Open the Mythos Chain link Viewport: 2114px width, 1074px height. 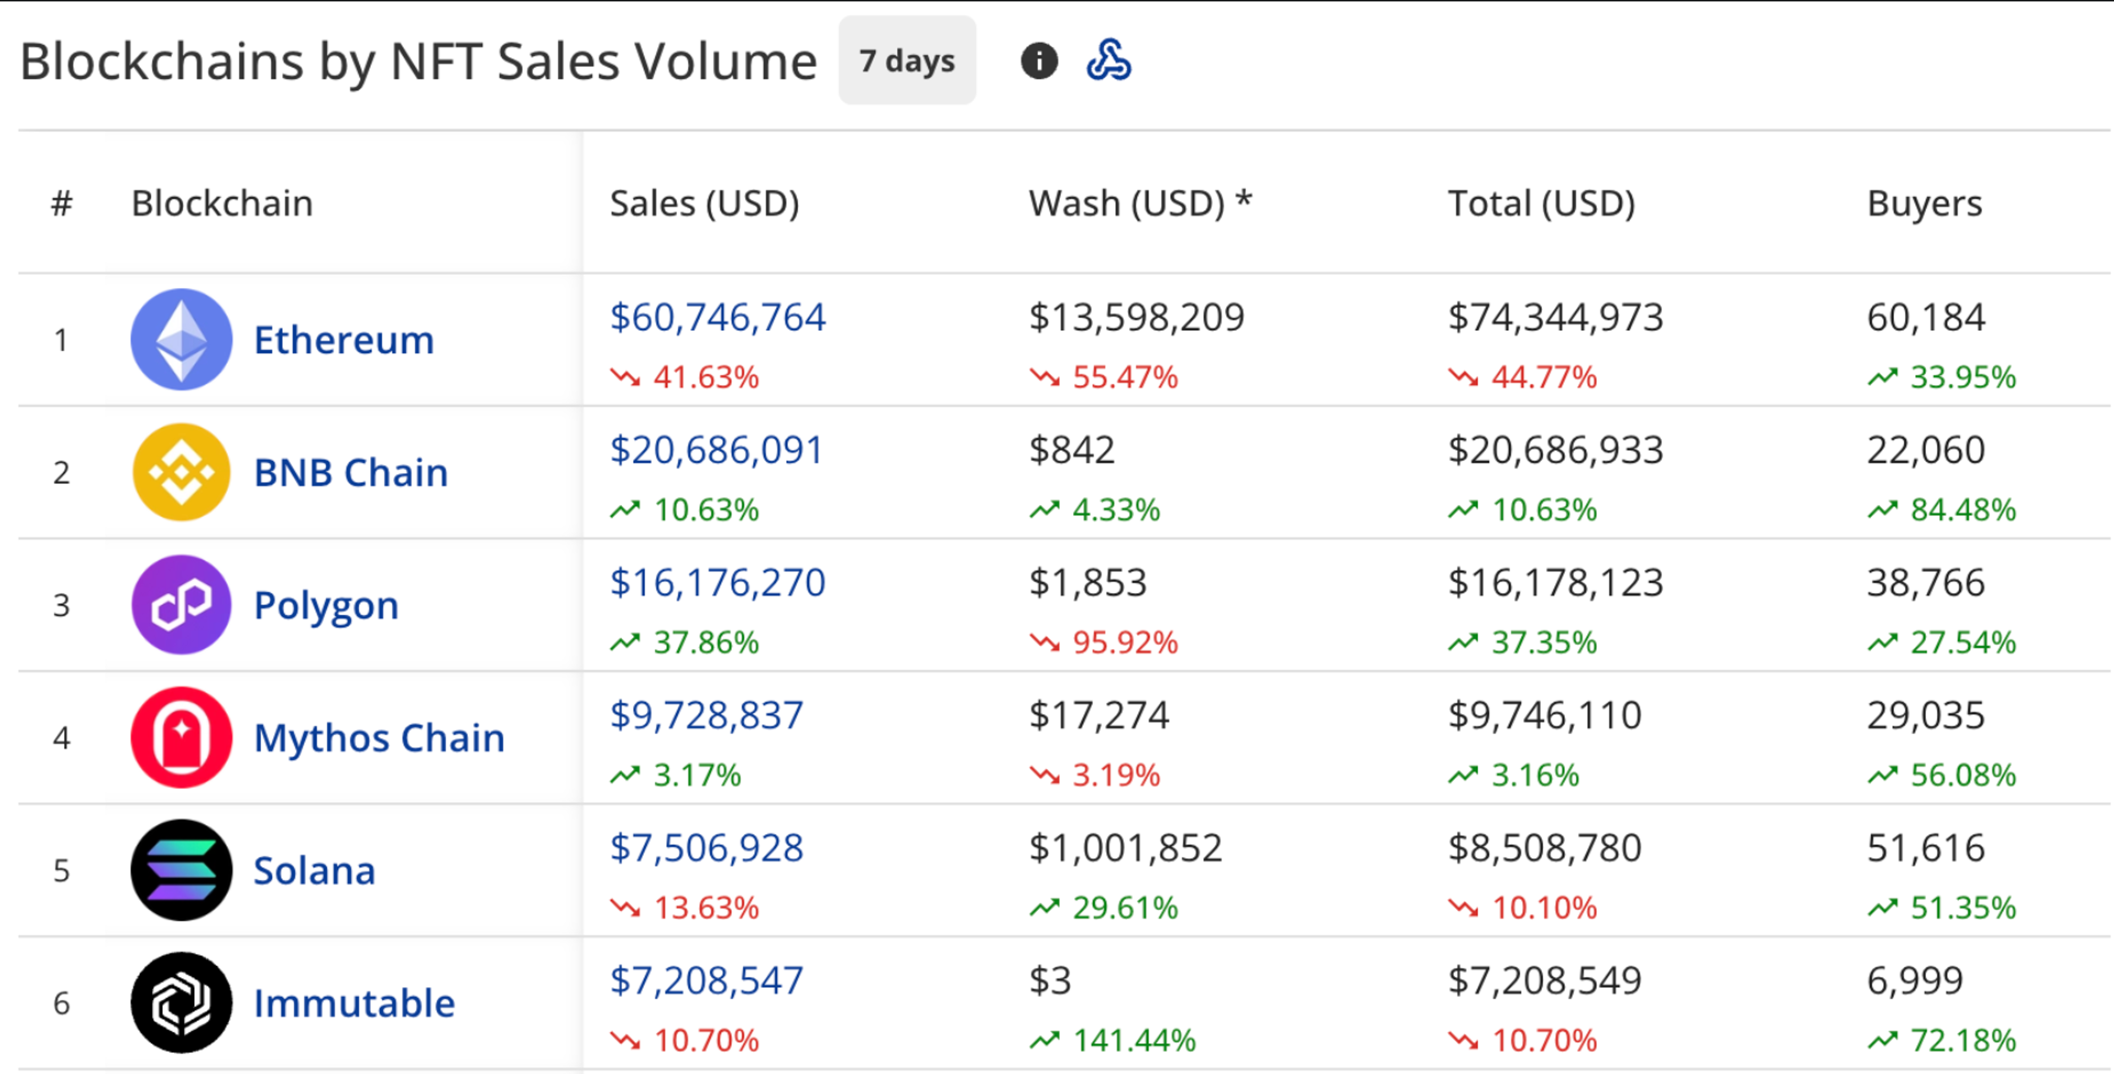pos(379,738)
